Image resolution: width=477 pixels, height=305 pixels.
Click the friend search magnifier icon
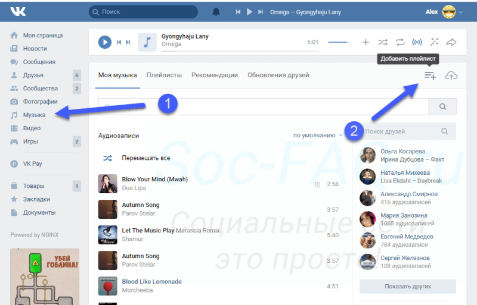[444, 131]
